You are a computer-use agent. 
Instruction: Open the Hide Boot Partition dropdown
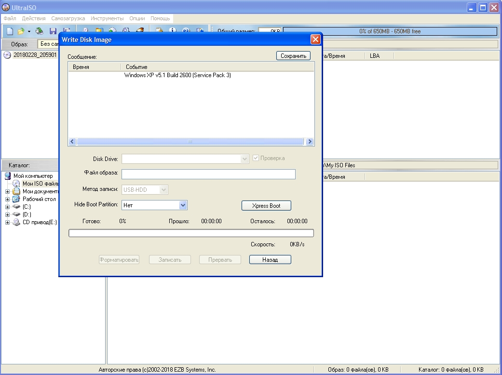point(183,205)
